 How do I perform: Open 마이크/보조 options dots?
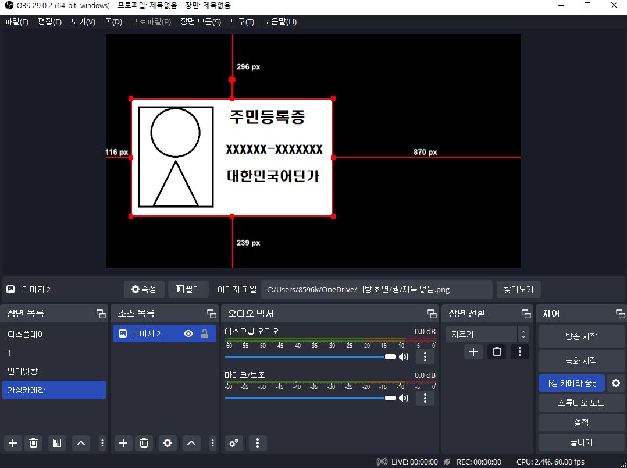pos(425,398)
